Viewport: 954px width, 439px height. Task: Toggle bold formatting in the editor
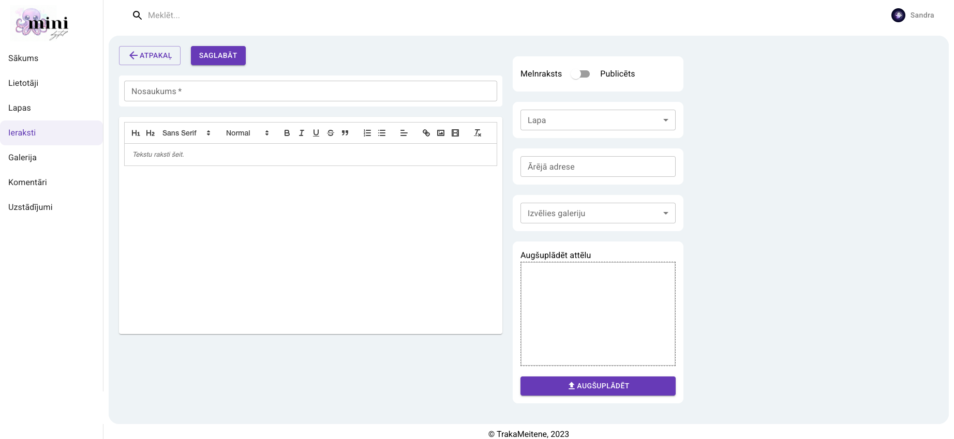pyautogui.click(x=287, y=133)
